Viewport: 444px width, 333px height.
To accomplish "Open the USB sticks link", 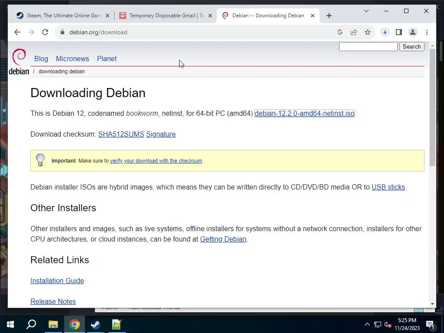I will pyautogui.click(x=388, y=187).
